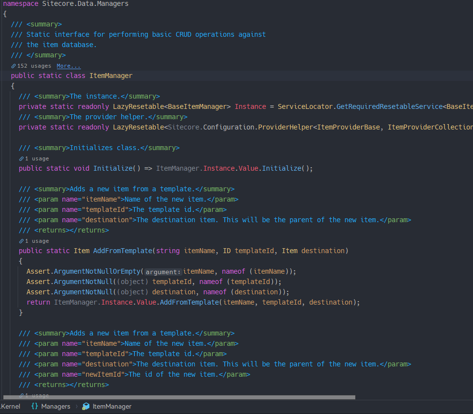Click AddFromTemplate in the method signature
This screenshot has height=414, width=473.
point(123,251)
